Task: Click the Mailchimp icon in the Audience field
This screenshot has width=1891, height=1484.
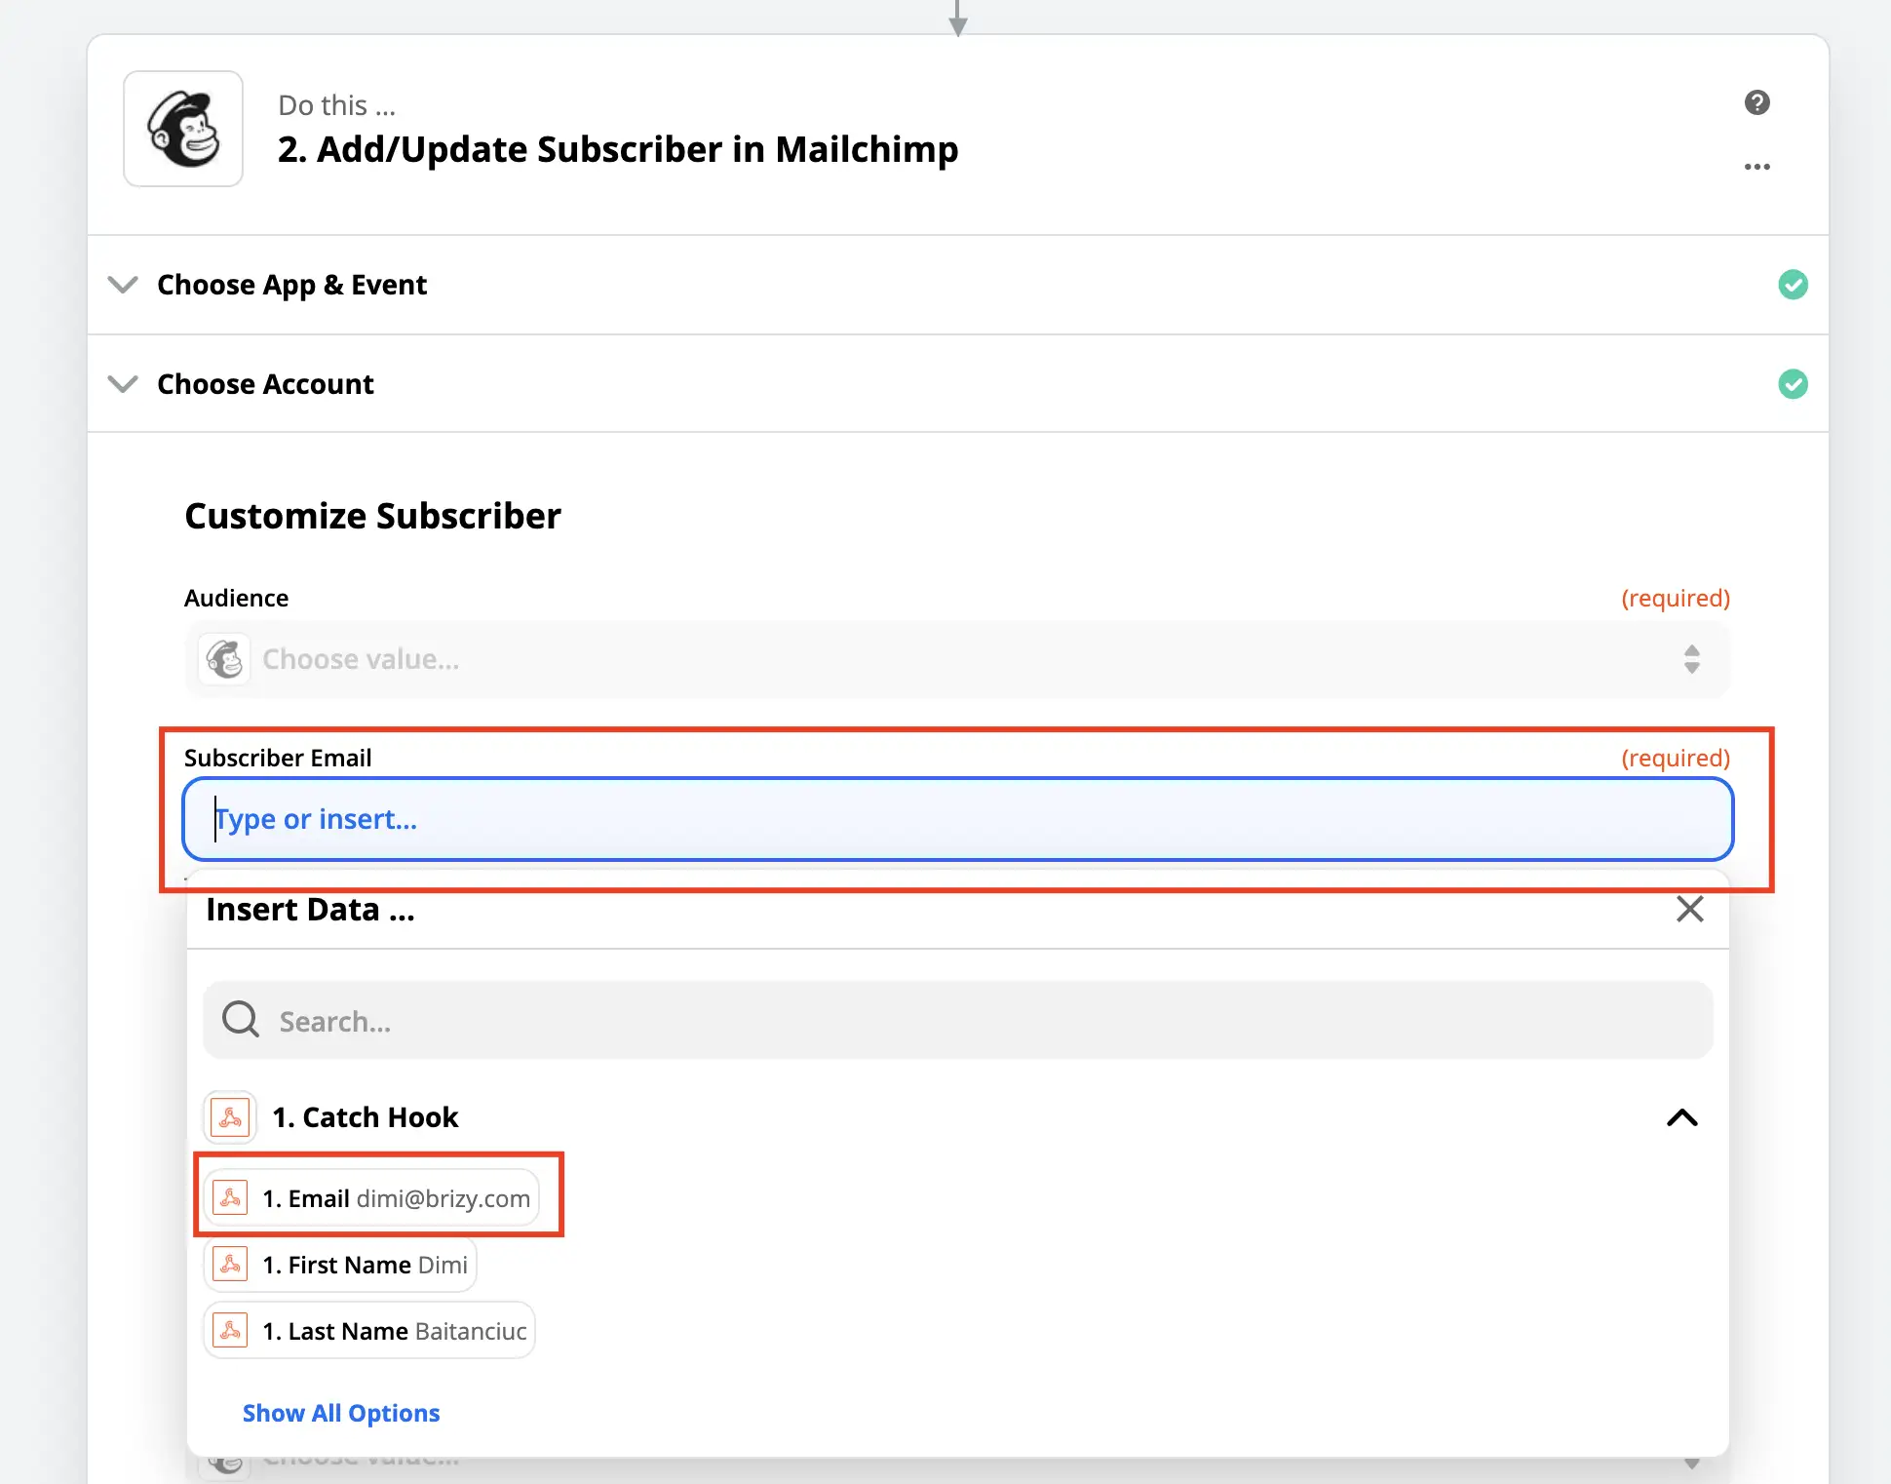Action: tap(225, 659)
